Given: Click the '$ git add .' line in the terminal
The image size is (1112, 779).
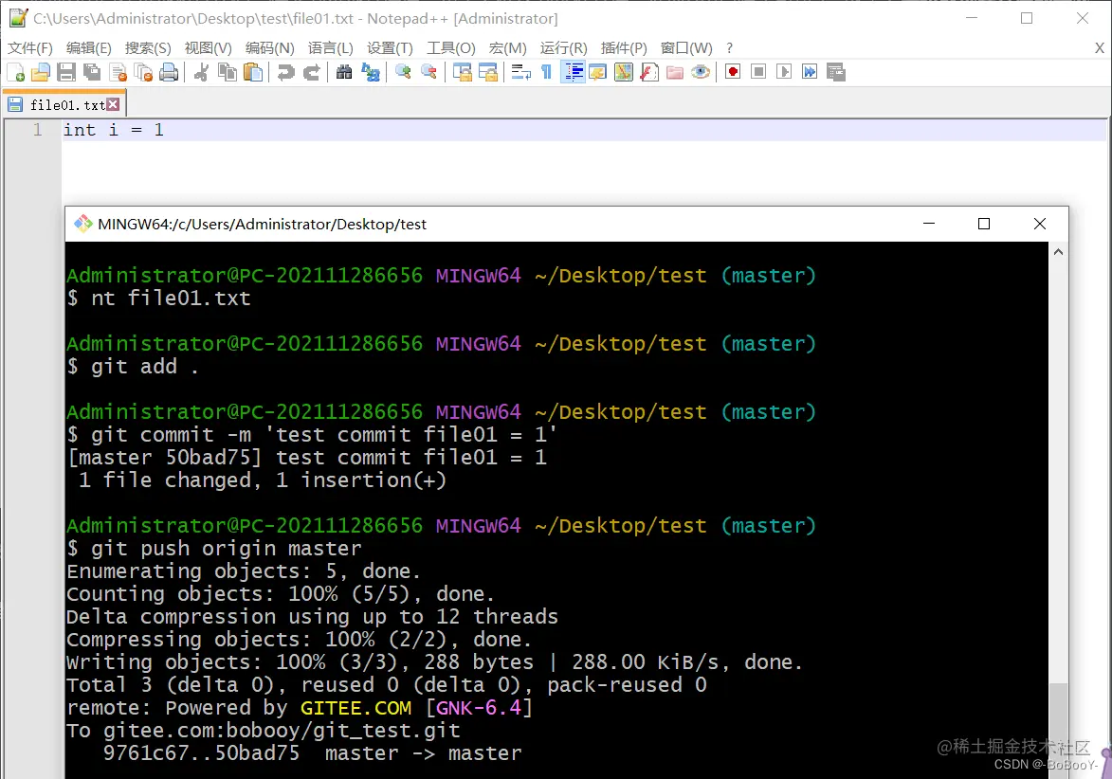Looking at the screenshot, I should click(x=133, y=367).
